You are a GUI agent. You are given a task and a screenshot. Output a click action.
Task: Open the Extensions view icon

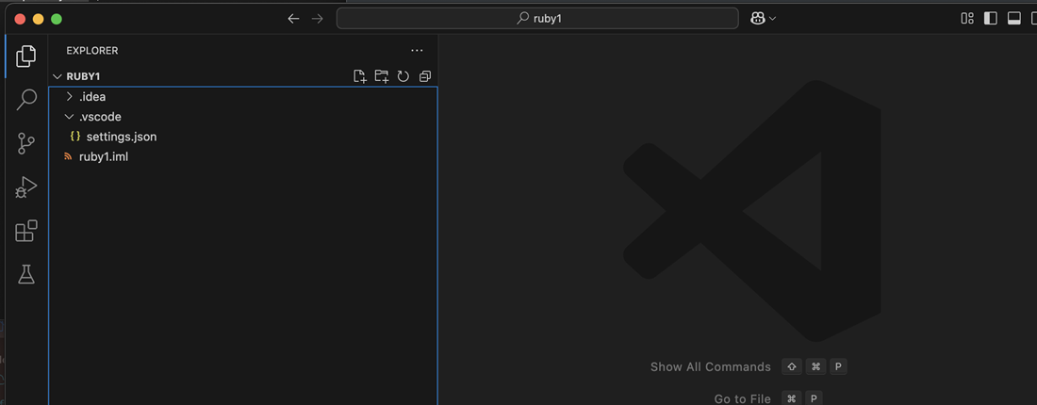coord(25,231)
